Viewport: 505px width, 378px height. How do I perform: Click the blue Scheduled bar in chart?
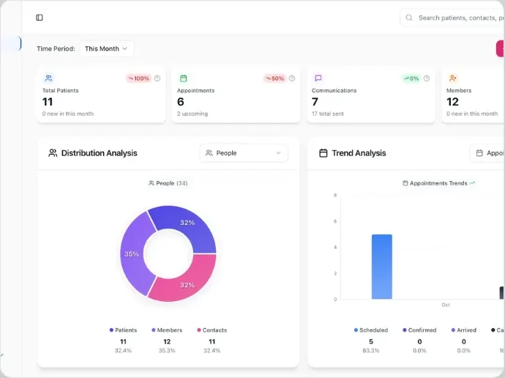click(382, 267)
